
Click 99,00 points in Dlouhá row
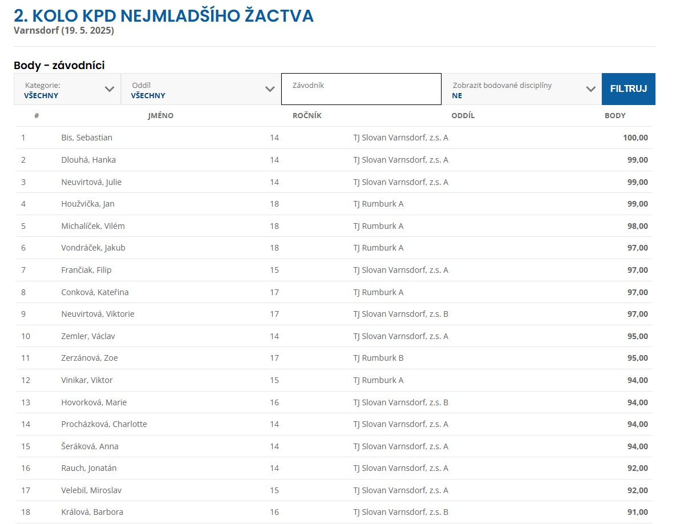(638, 160)
